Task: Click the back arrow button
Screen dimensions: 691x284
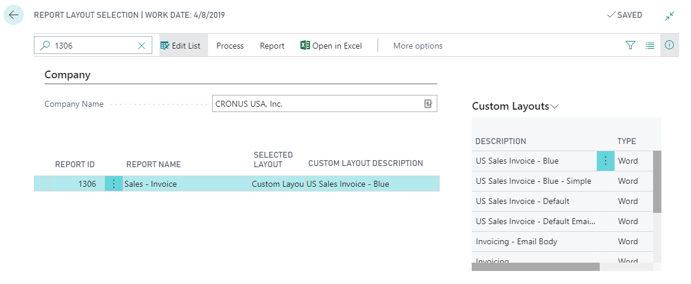Action: (14, 15)
